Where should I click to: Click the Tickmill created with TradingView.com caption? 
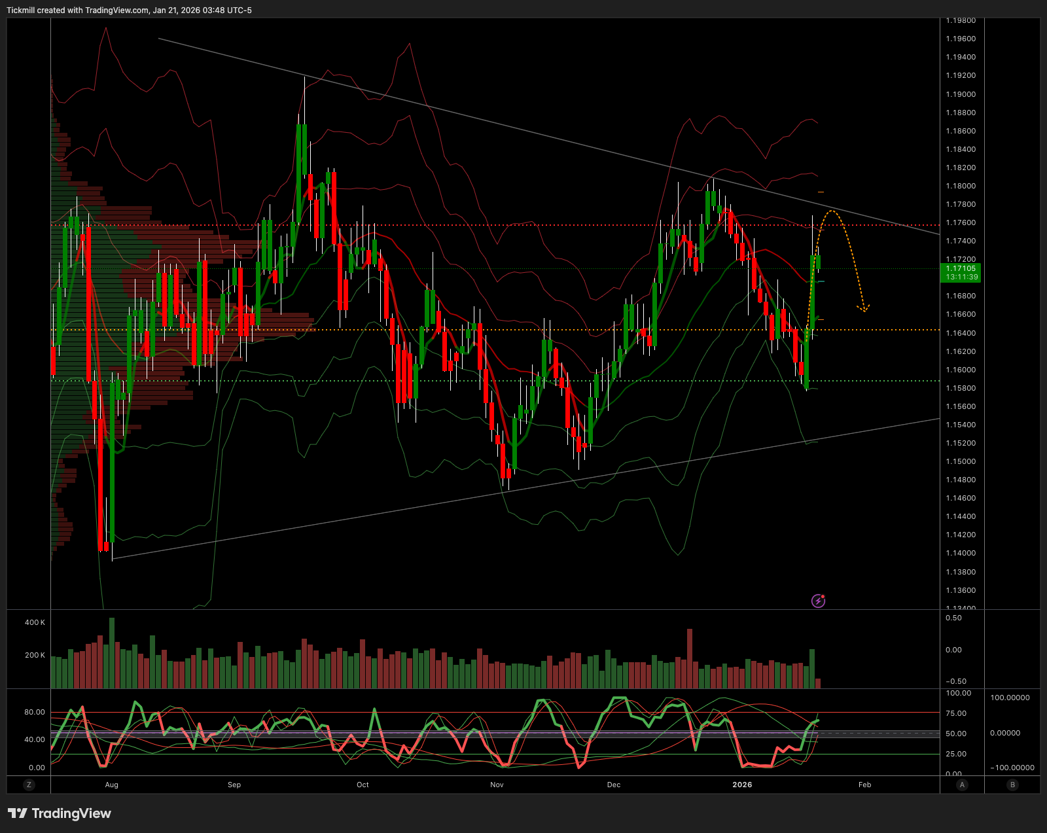tap(129, 10)
